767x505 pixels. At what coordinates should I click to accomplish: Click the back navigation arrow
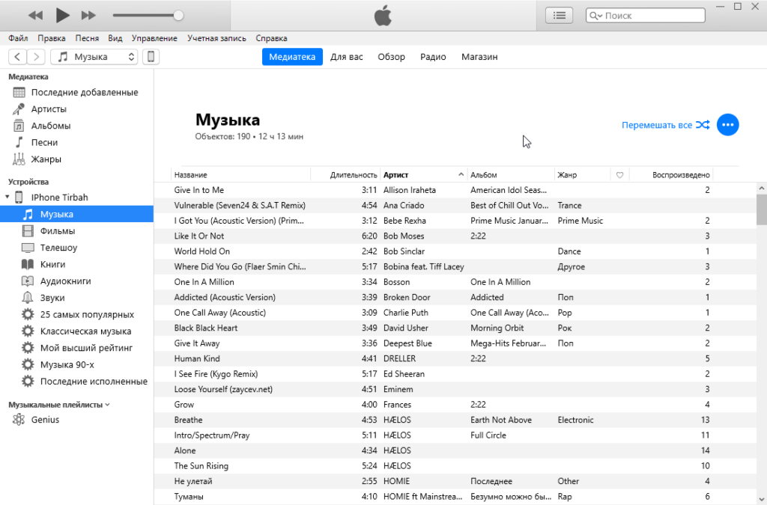coord(16,56)
